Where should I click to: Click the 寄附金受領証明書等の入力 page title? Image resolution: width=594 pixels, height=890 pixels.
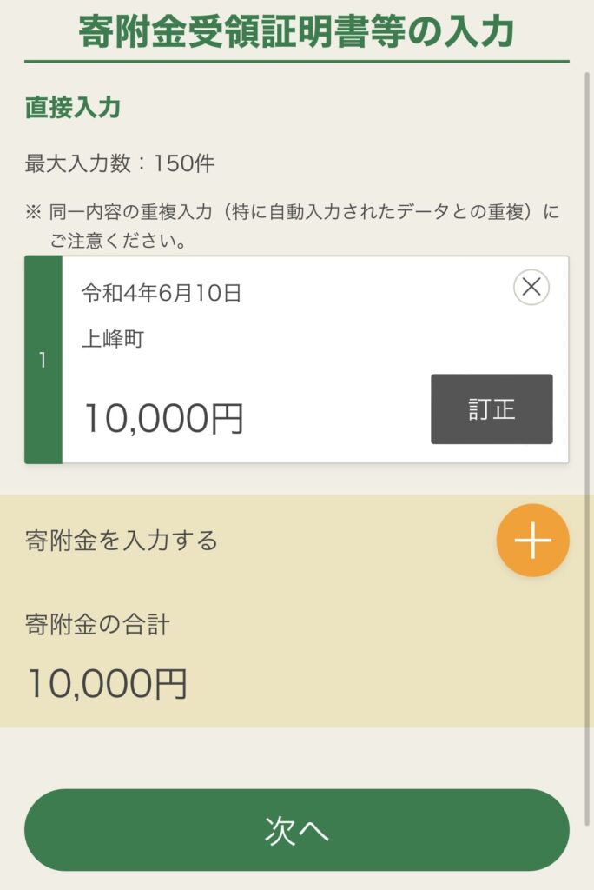(296, 31)
